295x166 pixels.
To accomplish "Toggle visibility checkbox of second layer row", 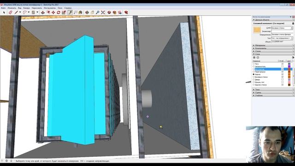I will pyautogui.click(x=283, y=66).
